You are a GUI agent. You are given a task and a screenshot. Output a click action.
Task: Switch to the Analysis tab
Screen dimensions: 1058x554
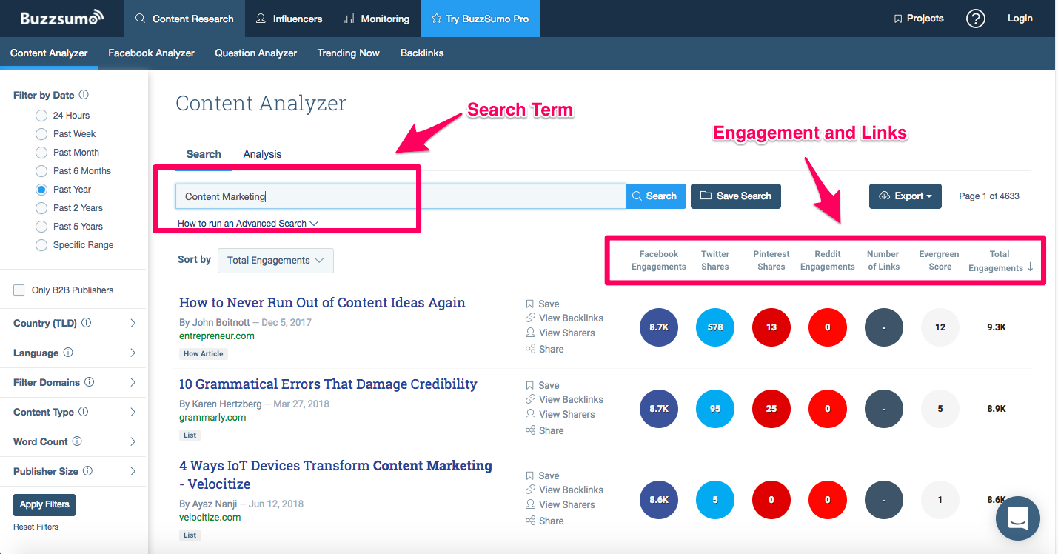coord(262,154)
